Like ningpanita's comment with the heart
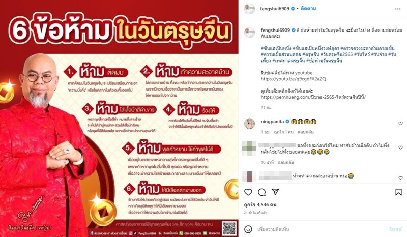 pyautogui.click(x=400, y=123)
